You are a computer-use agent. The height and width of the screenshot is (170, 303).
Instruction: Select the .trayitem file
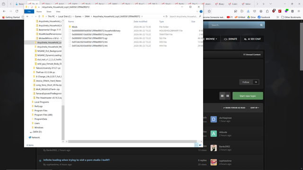pyautogui.click(x=92, y=34)
